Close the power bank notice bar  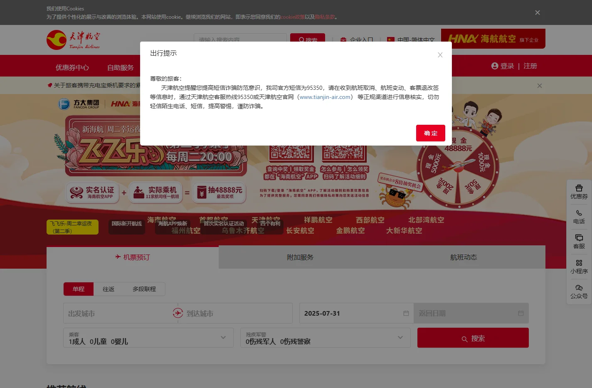540,86
